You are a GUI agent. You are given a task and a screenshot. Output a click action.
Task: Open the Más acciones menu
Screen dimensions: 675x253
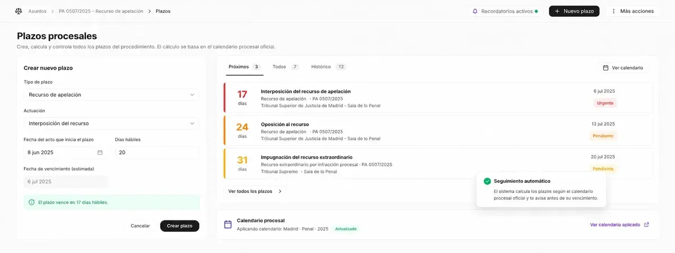pyautogui.click(x=633, y=11)
